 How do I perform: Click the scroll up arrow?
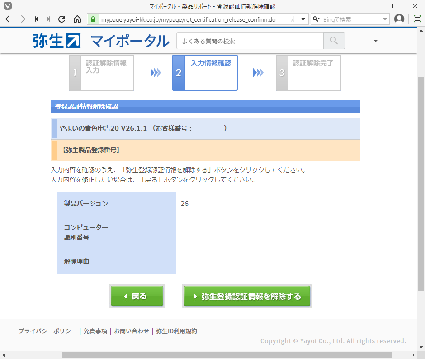click(x=421, y=31)
